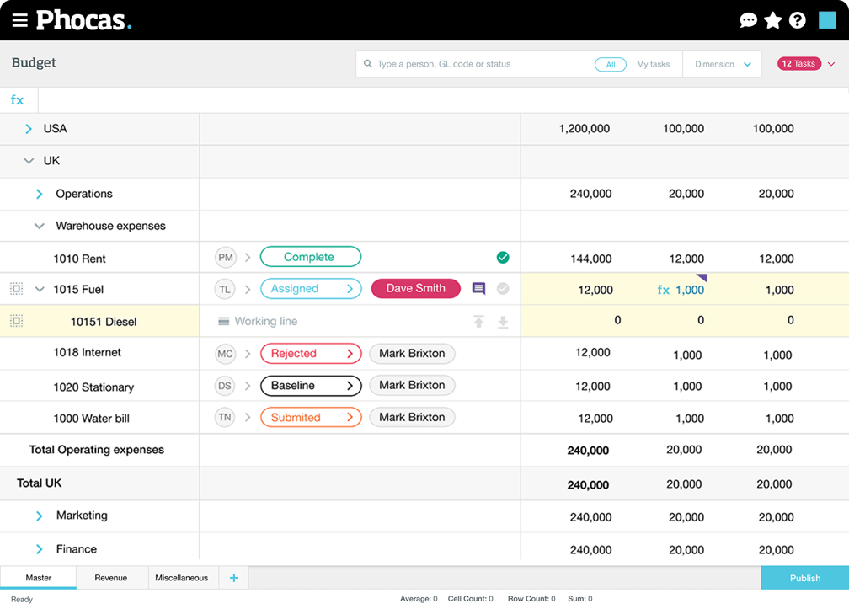Switch to the Revenue tab
The image size is (849, 609).
pyautogui.click(x=111, y=578)
